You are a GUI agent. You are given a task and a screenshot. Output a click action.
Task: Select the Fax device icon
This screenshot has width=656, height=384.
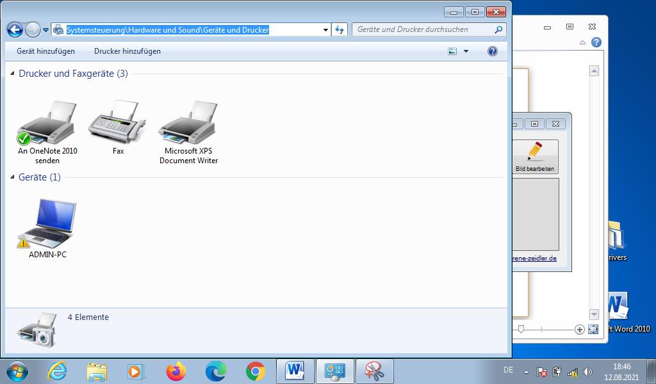point(118,127)
